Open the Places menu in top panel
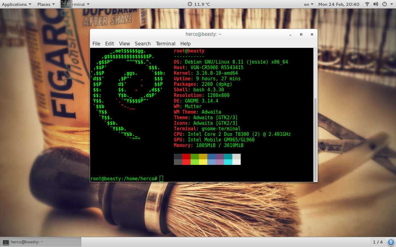This screenshot has width=396, height=247. pyautogui.click(x=46, y=4)
